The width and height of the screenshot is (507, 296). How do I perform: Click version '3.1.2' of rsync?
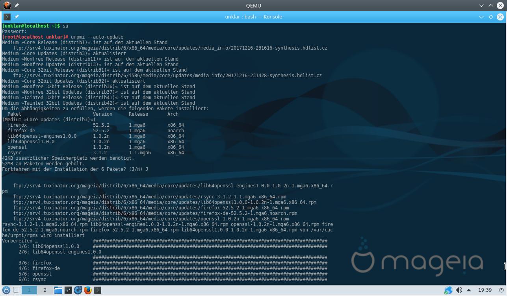(100, 153)
